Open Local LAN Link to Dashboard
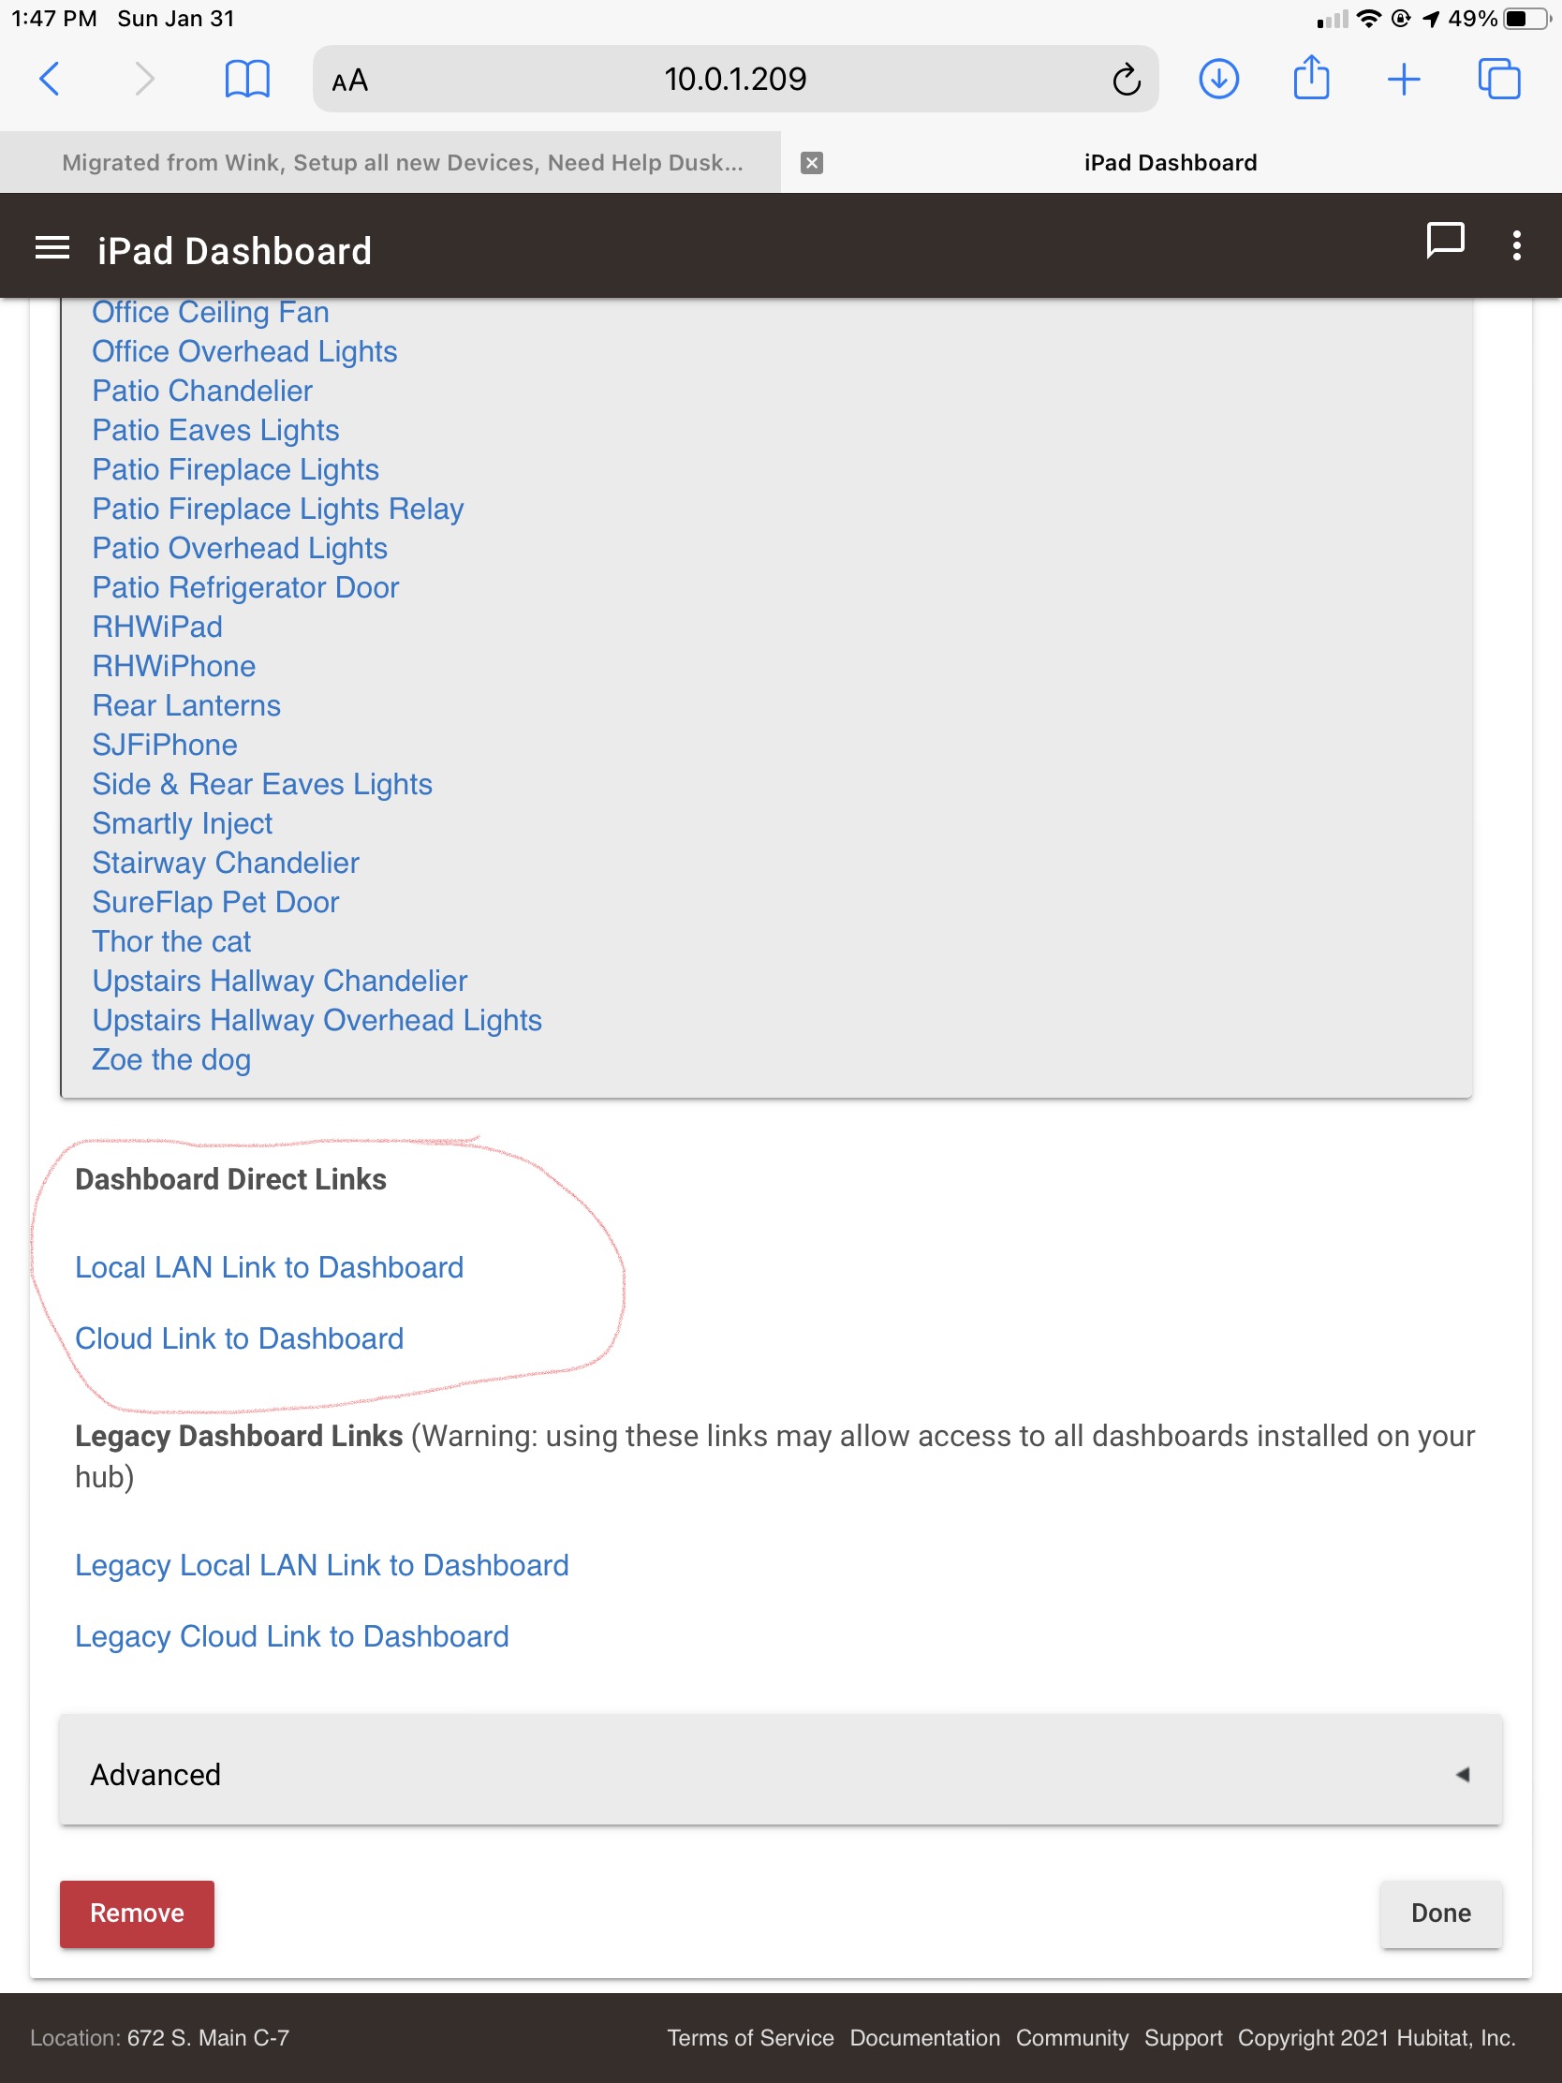 (270, 1267)
